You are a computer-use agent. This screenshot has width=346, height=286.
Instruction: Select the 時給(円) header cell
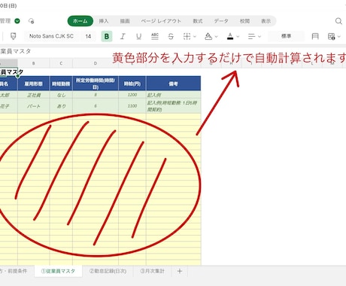click(132, 84)
